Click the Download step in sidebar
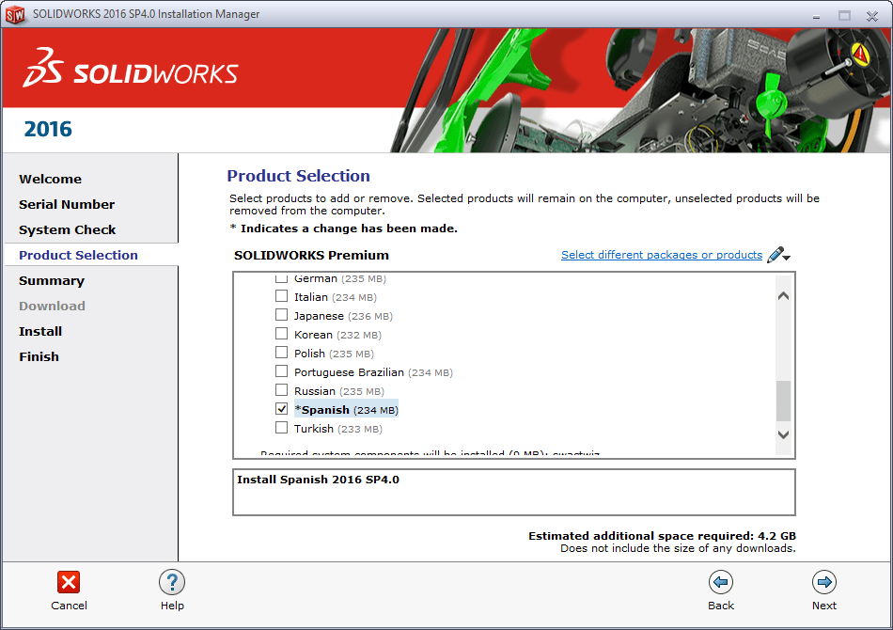Screen dimensions: 893x630 point(52,306)
